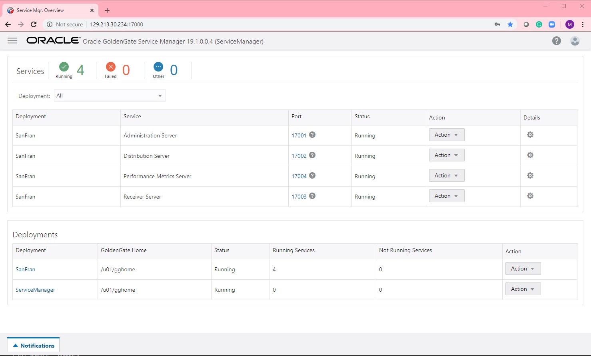Open Chrome three-dot menu
Image resolution: width=591 pixels, height=356 pixels.
(x=583, y=24)
